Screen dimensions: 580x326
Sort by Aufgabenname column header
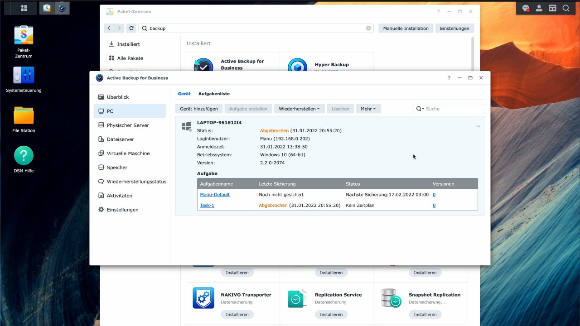(217, 184)
